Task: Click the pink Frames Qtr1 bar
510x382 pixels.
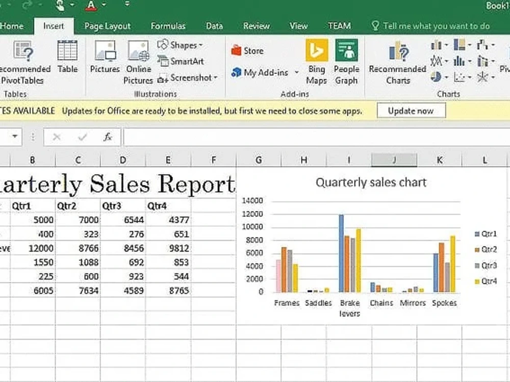Action: [x=278, y=276]
